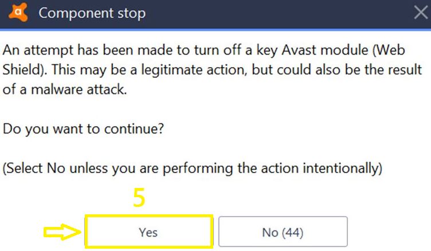
Task: Click the yellow number 5 annotation
Action: pos(139,198)
